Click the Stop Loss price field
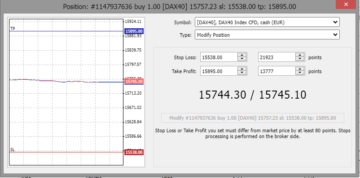Image resolution: width=360 pixels, height=178 pixels. coord(219,57)
